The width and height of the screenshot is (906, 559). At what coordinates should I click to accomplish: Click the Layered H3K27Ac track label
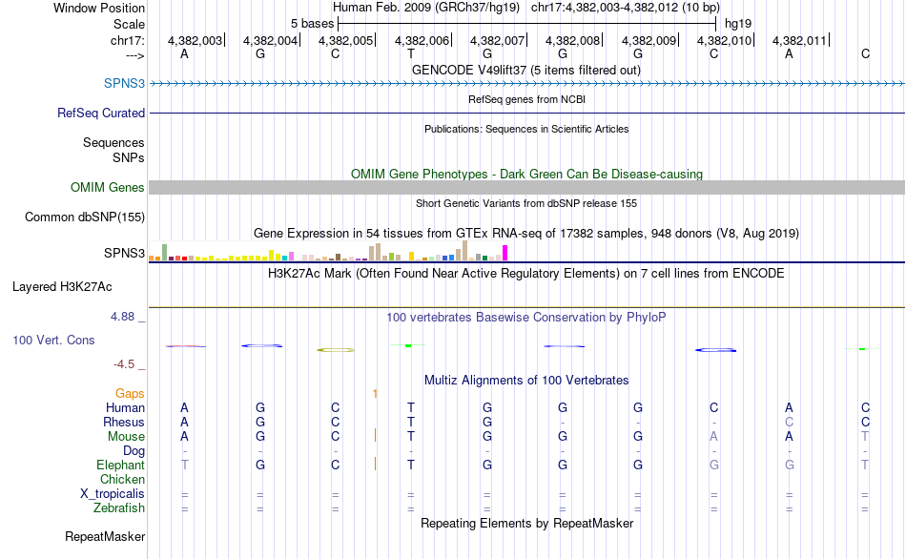tap(62, 287)
